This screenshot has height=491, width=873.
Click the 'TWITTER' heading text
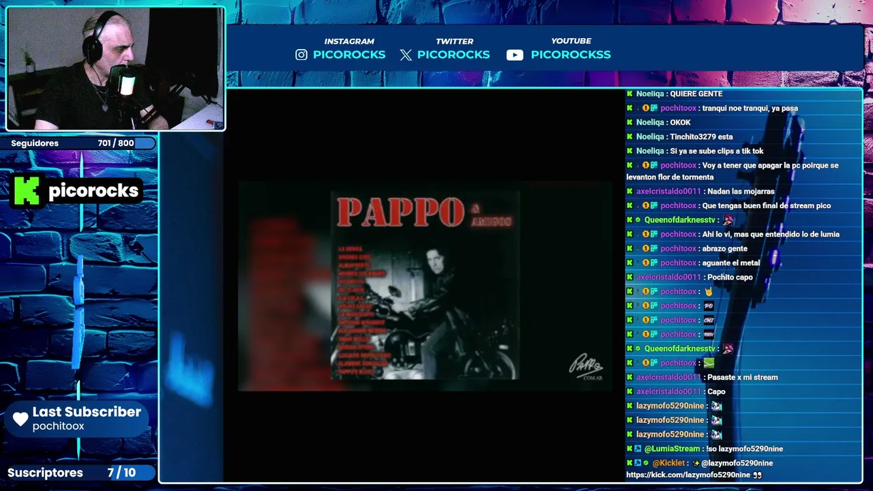[454, 42]
